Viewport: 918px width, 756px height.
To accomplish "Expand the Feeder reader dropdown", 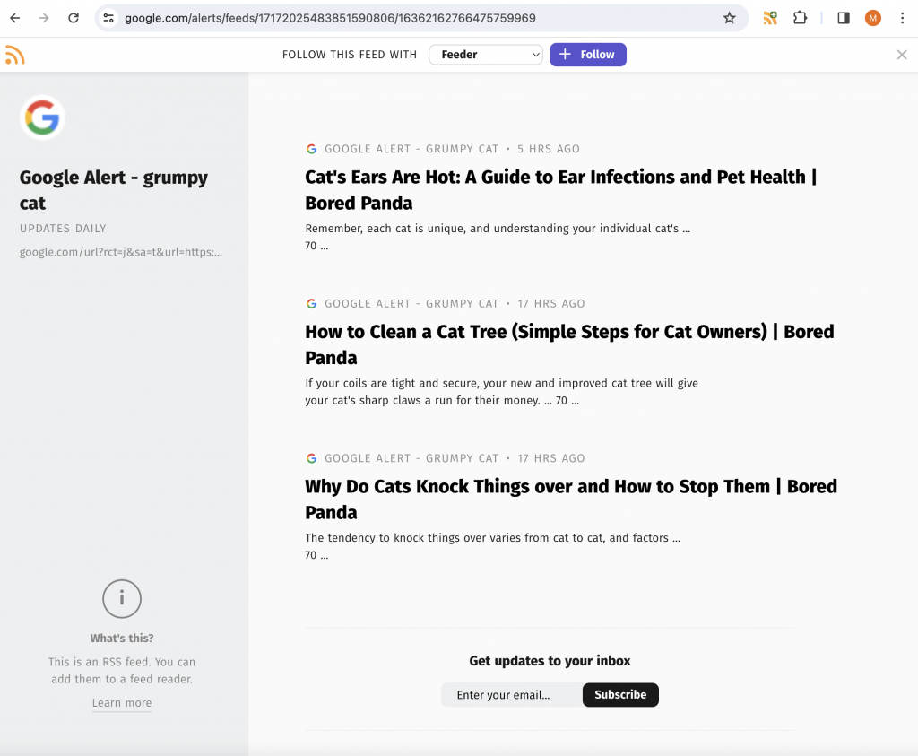I will pyautogui.click(x=485, y=55).
